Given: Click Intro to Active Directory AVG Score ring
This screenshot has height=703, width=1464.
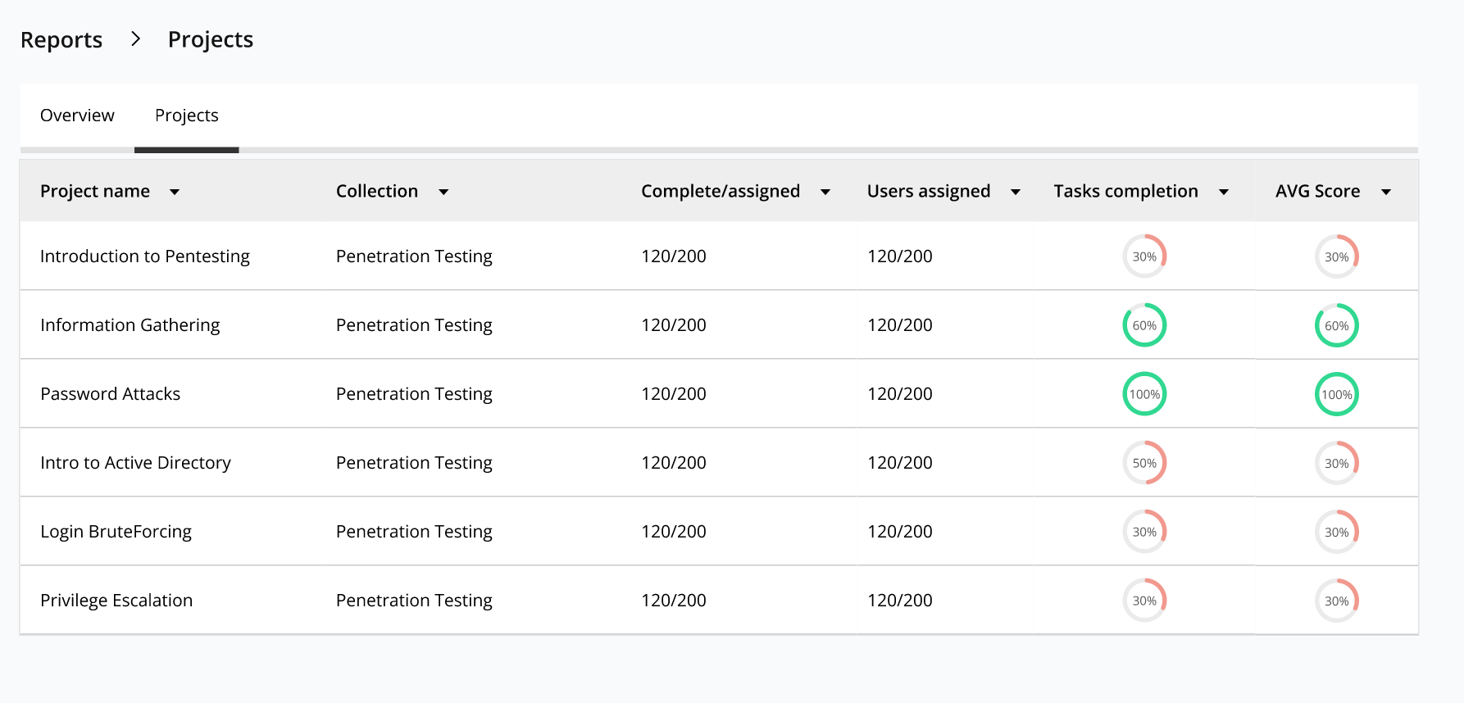Looking at the screenshot, I should (1337, 463).
